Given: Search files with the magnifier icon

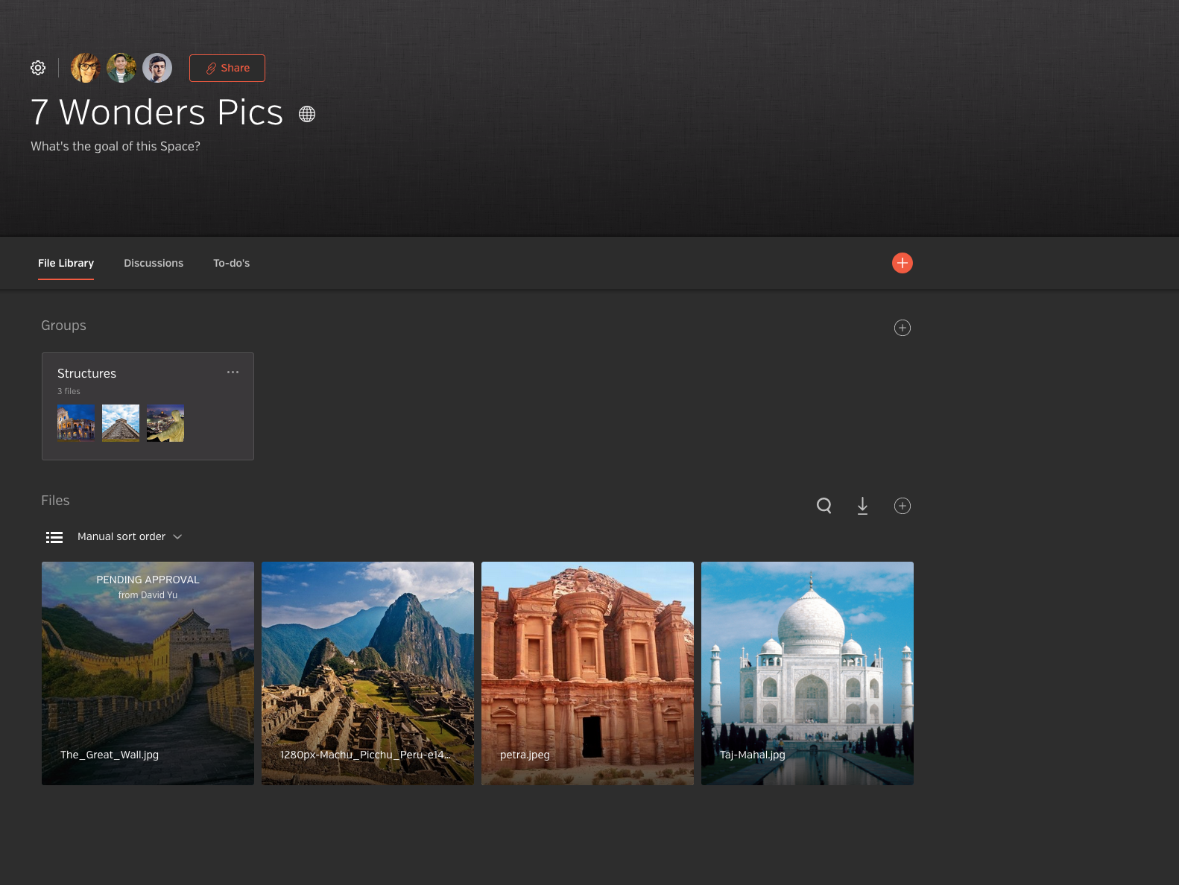Looking at the screenshot, I should pos(824,506).
